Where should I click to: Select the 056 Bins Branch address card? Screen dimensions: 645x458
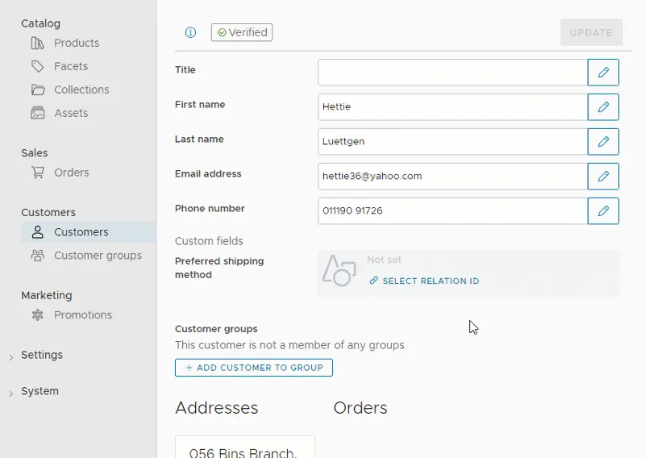point(244,448)
